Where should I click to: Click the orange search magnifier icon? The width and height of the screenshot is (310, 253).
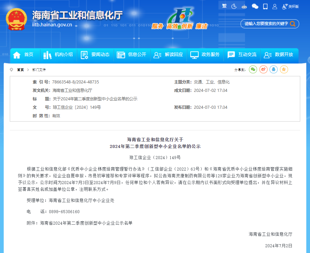293,24
